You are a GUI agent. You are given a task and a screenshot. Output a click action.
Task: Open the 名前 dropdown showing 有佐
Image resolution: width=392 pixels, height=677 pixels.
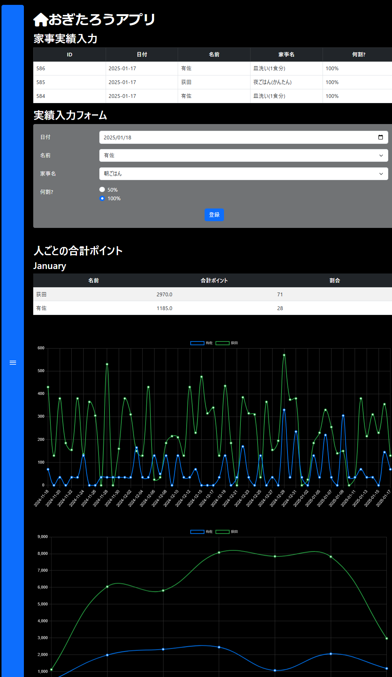[243, 155]
